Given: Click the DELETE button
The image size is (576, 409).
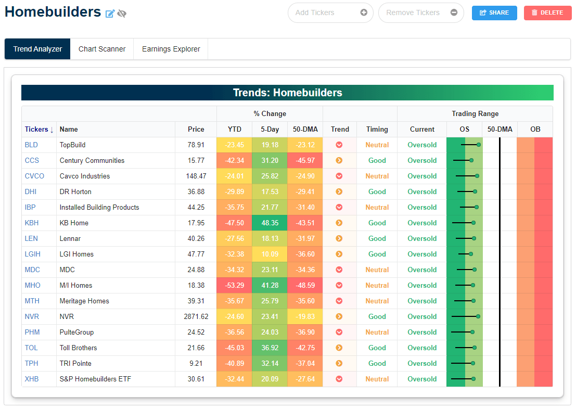Looking at the screenshot, I should (547, 12).
